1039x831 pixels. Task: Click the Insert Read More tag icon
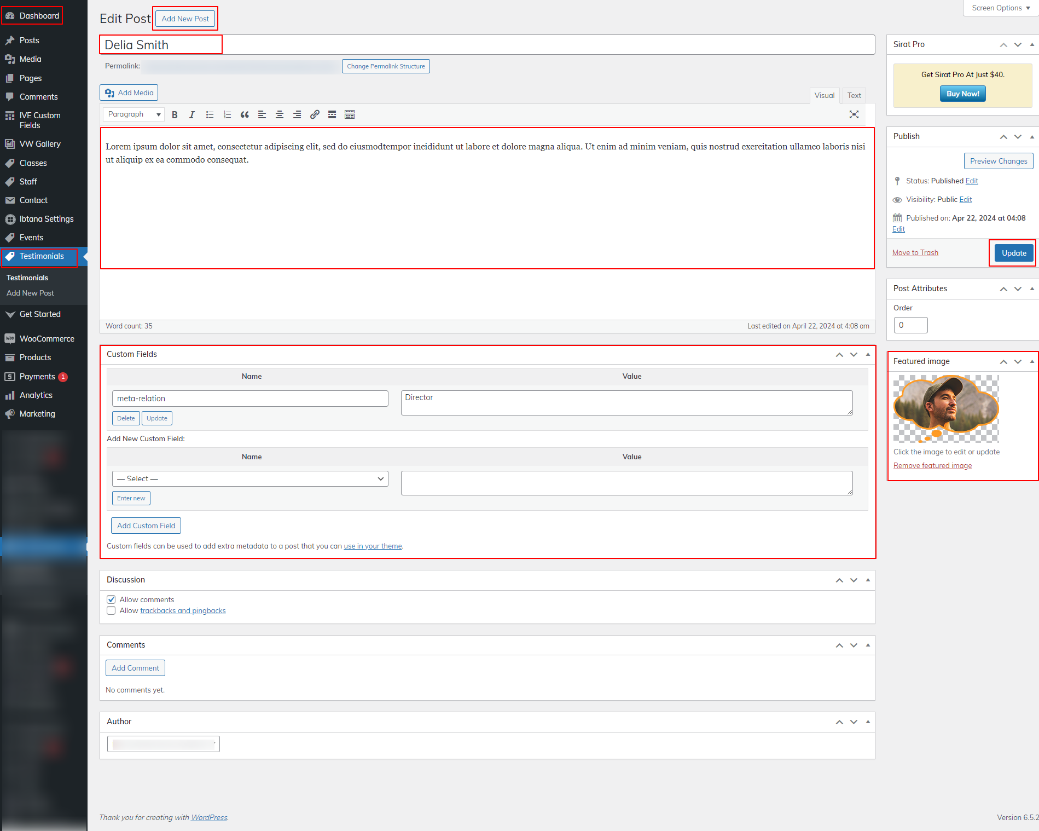pyautogui.click(x=332, y=114)
